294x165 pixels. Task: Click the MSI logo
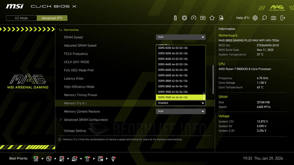click(15, 6)
